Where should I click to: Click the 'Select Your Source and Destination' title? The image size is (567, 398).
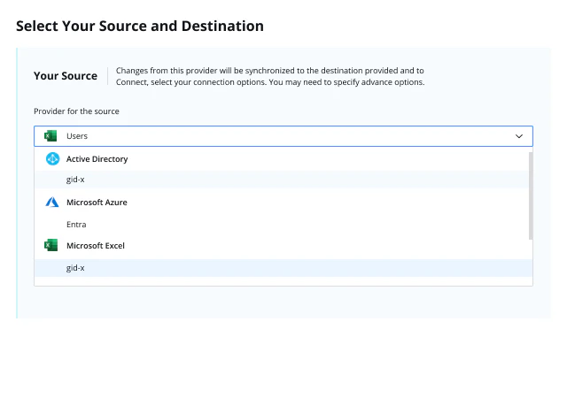(140, 26)
